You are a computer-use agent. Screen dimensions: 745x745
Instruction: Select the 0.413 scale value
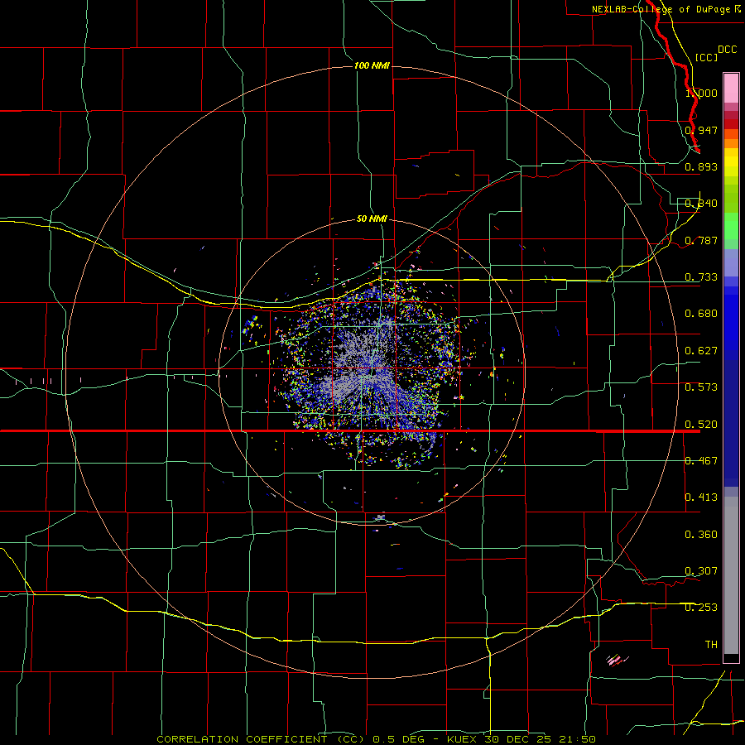click(701, 497)
